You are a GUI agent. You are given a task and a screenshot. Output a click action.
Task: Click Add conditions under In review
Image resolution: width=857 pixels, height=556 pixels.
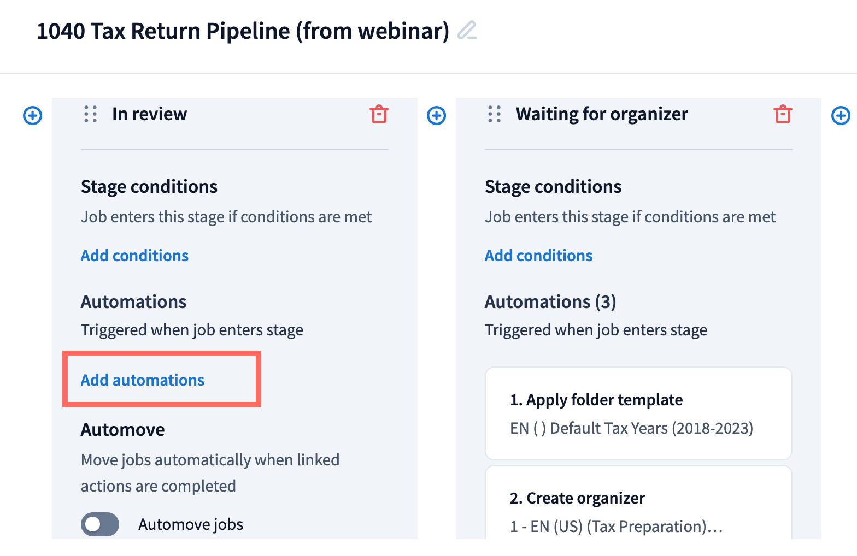tap(134, 256)
